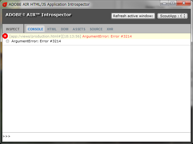Select the red ArgumentError: Error #3214 message
193x144 pixels.
[107, 36]
